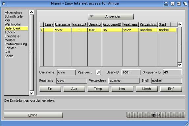Image resolution: width=189 pixels, height=126 pixels.
Task: Click the window zoom gadget in title bar
Action: (x=179, y=4)
